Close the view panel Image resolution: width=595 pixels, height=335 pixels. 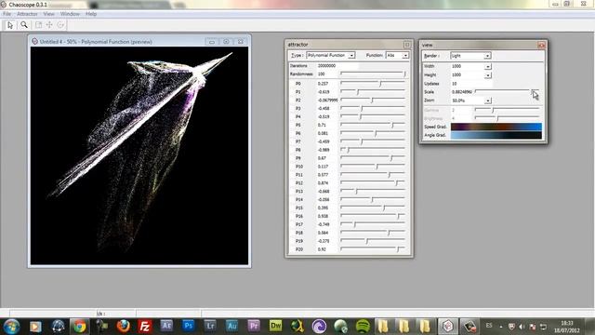click(x=541, y=46)
